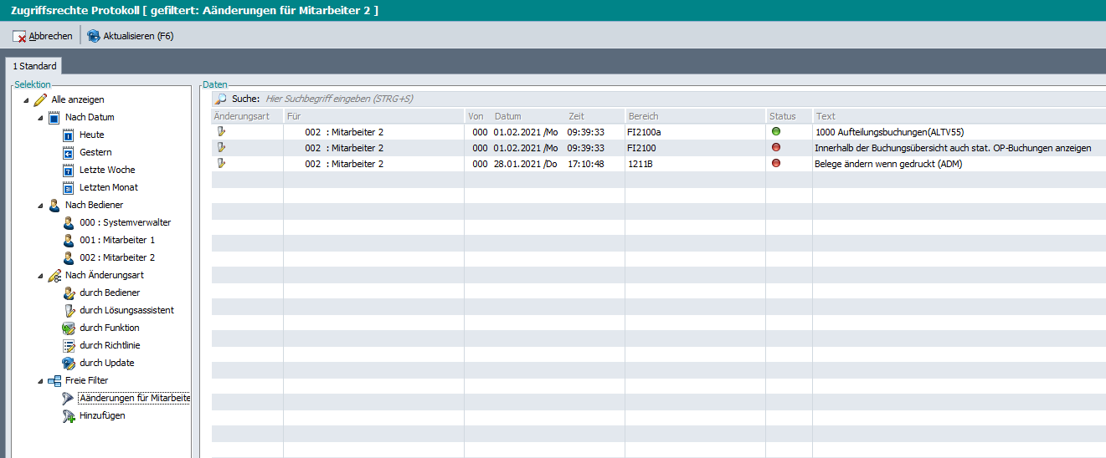Collapse the Nach Datum tree node
1106x458 pixels.
[40, 118]
